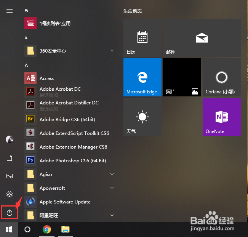
Task: Expand the 360安全中心 folder chevron
Action: (x=112, y=51)
